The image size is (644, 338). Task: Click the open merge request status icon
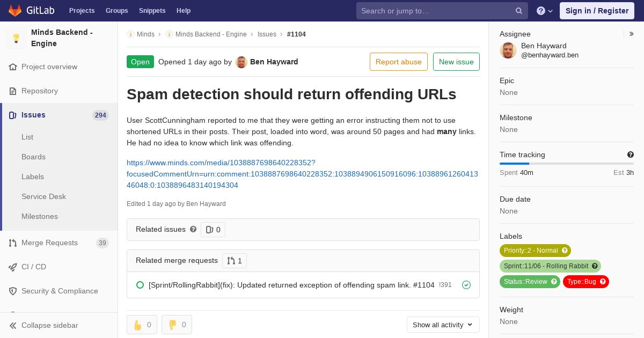point(140,285)
